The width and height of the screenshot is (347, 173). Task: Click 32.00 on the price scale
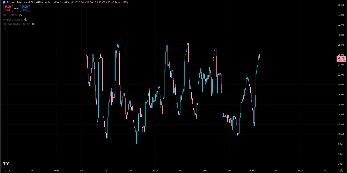pos(341,25)
